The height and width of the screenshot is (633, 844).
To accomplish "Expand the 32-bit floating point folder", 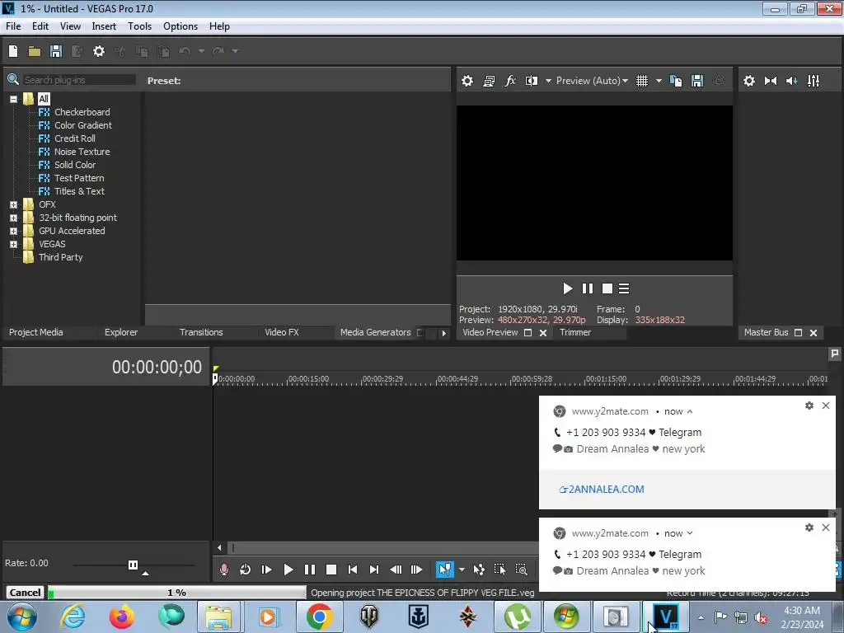I will 13,218.
